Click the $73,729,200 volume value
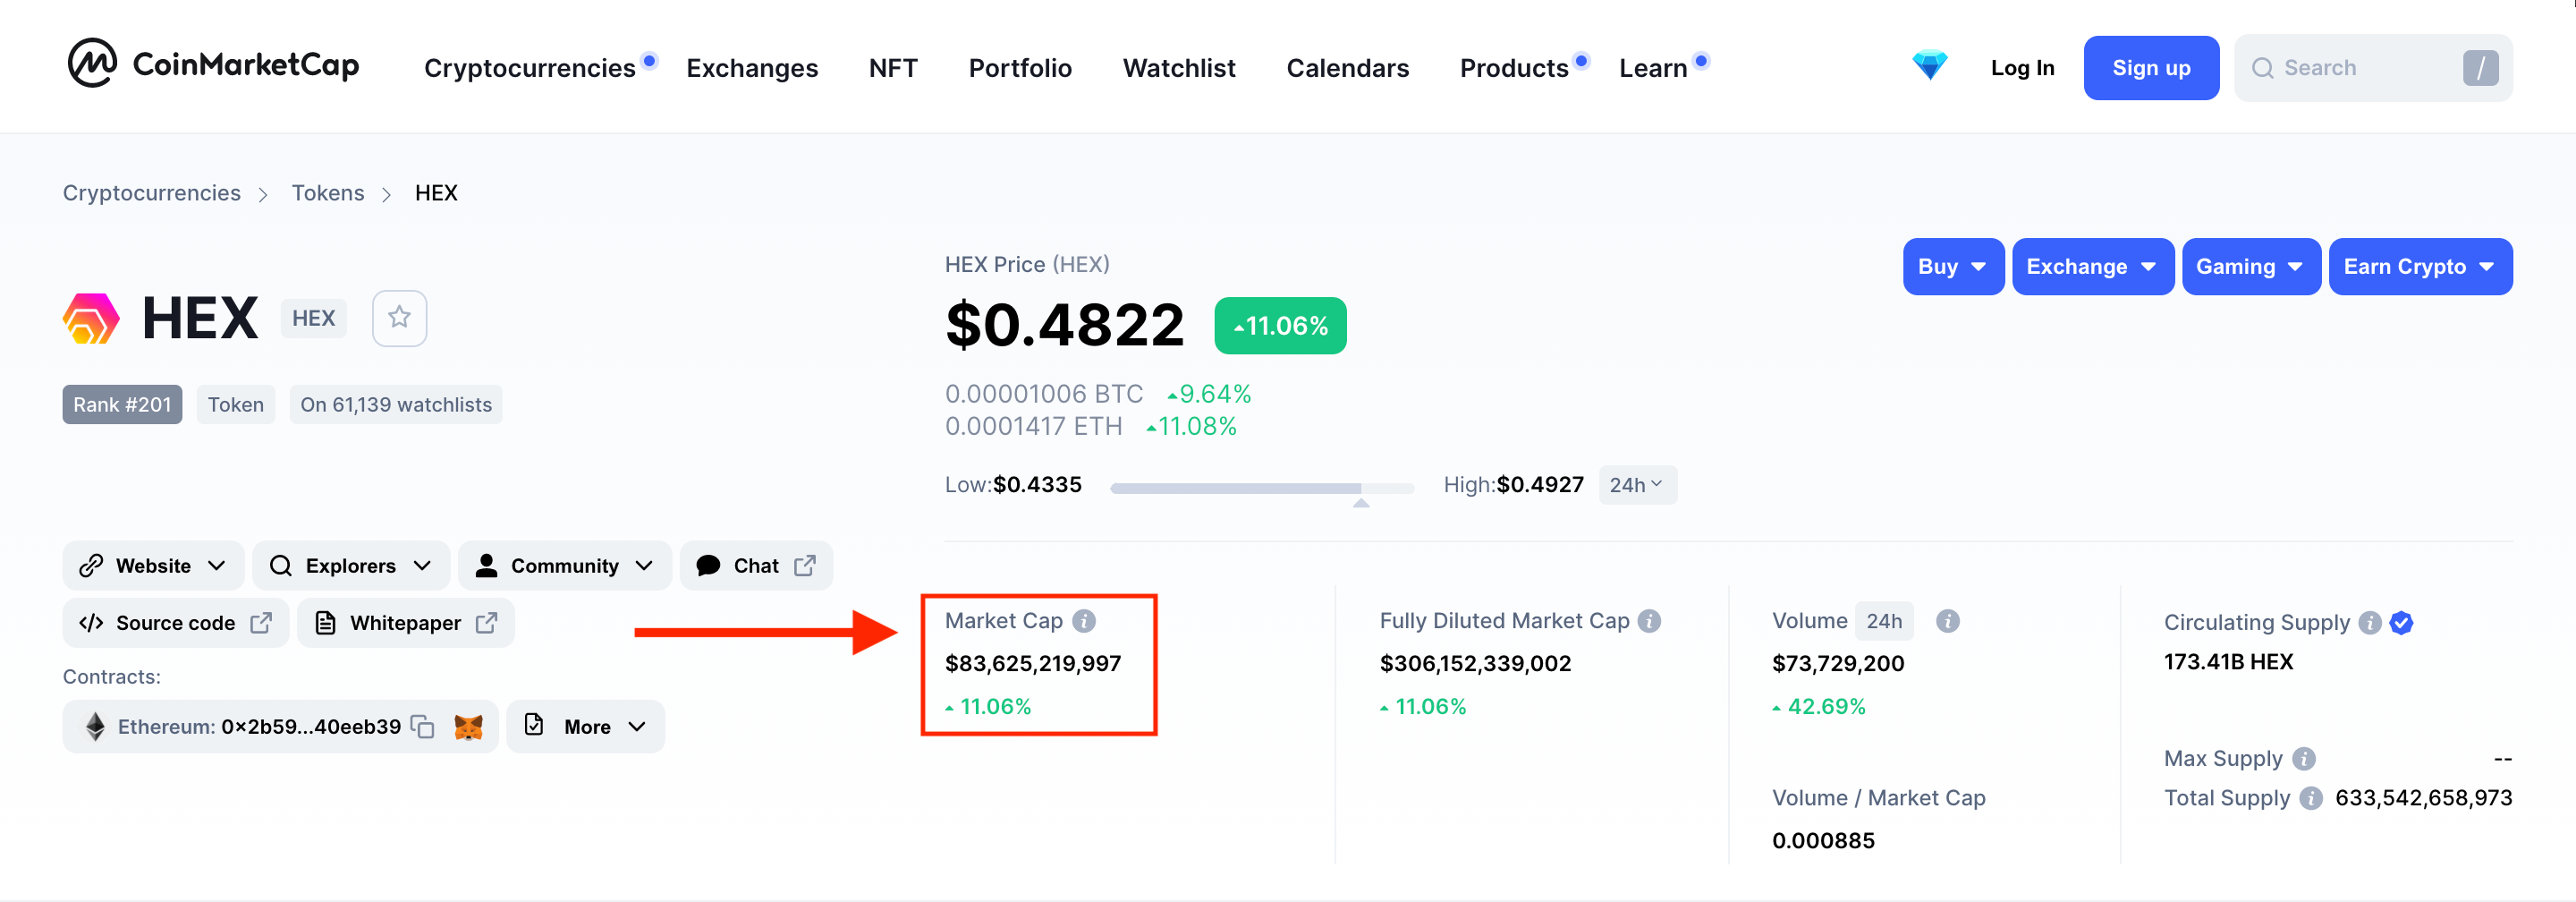 click(x=1838, y=664)
